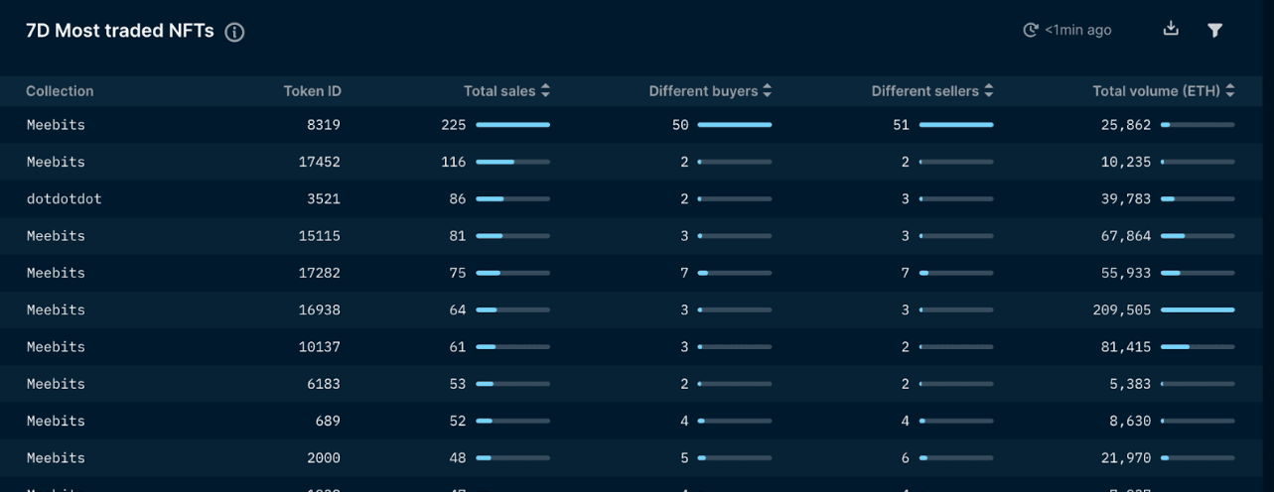Click the different buyers bar showing 50
The image size is (1274, 492).
[734, 125]
